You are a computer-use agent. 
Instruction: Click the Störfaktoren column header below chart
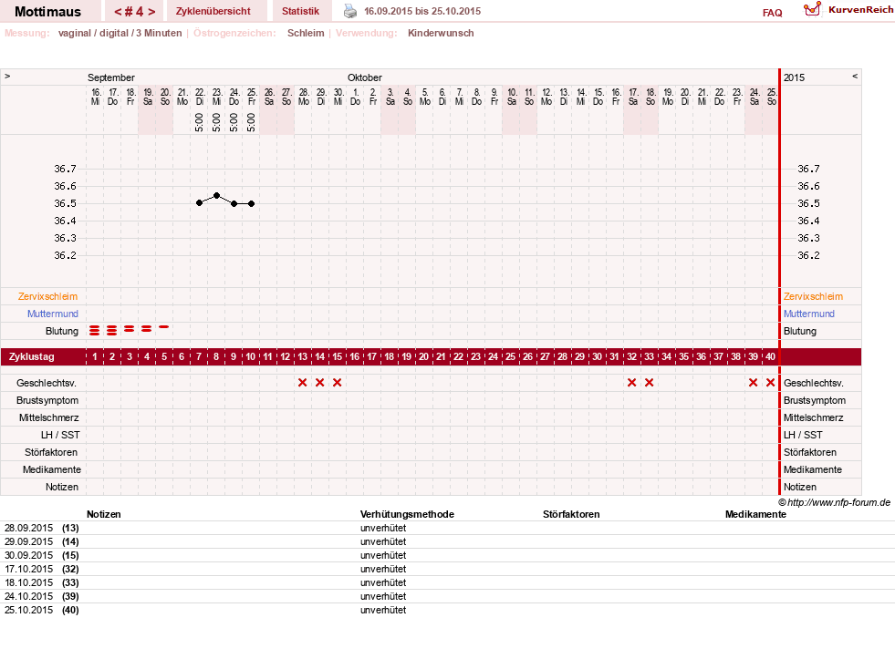571,514
